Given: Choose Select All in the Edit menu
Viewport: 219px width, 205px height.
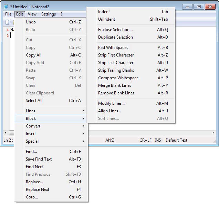Looking at the screenshot, I should coord(50,101).
